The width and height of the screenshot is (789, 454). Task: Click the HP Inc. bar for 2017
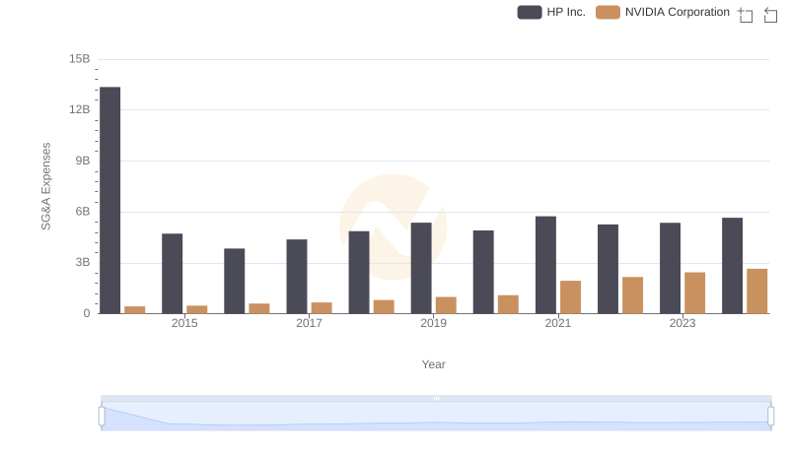tap(297, 277)
